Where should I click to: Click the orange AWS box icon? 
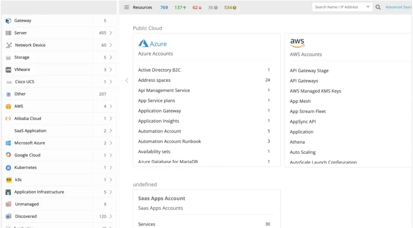click(8, 106)
